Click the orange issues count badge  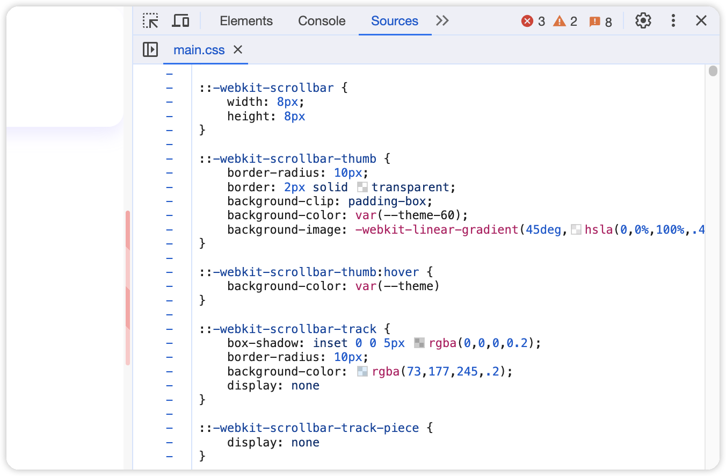[x=600, y=21]
